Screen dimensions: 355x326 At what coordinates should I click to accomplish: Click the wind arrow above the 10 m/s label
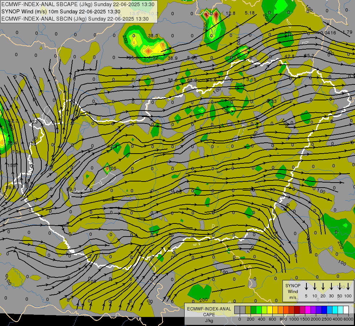coord(315,287)
